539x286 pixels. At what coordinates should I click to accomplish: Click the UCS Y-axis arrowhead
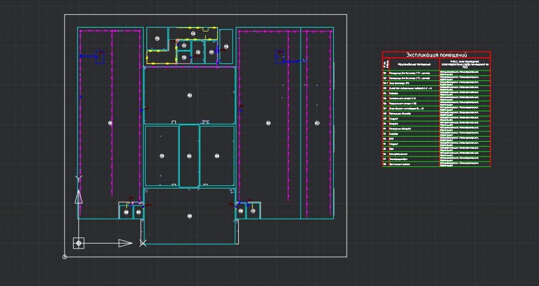pos(79,197)
